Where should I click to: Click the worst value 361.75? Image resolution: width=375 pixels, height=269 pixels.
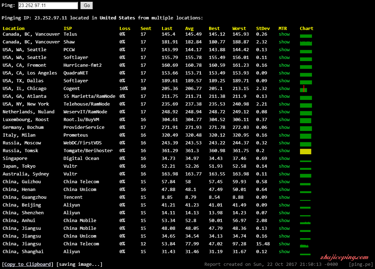241,151
